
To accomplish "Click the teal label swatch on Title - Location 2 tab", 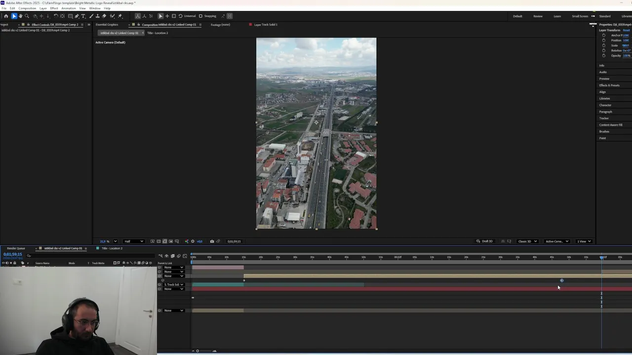I will (x=98, y=248).
